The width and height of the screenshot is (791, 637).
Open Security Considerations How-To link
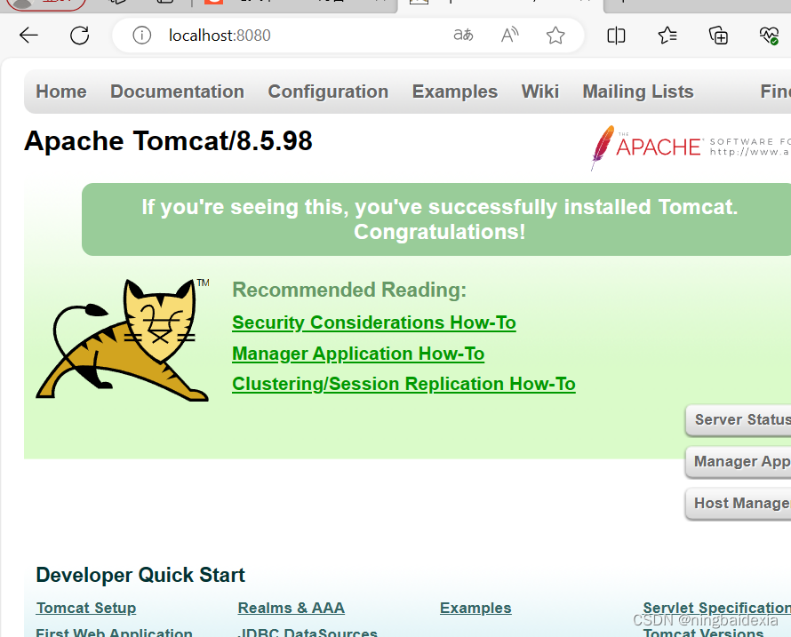[374, 322]
